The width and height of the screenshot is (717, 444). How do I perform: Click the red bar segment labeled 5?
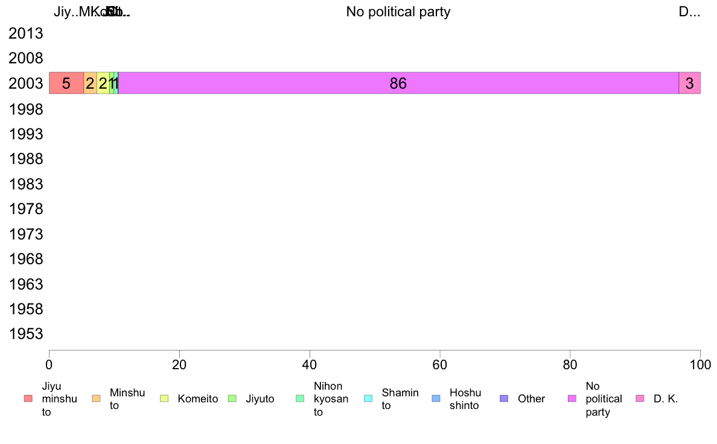click(x=66, y=83)
